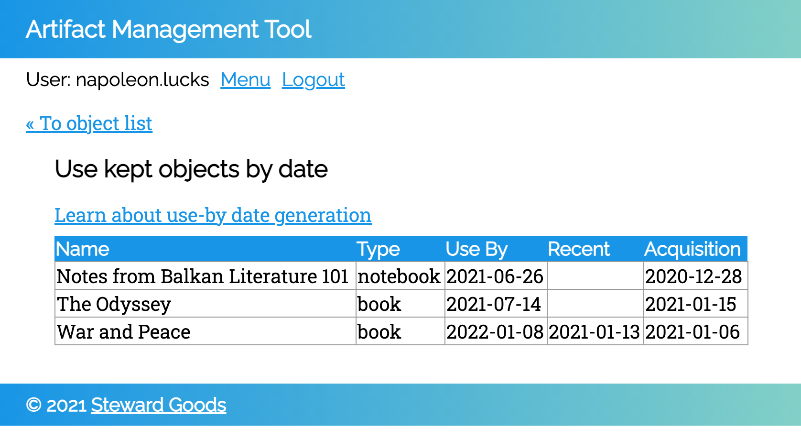The width and height of the screenshot is (801, 440).
Task: Go back via To object list link
Action: (89, 124)
